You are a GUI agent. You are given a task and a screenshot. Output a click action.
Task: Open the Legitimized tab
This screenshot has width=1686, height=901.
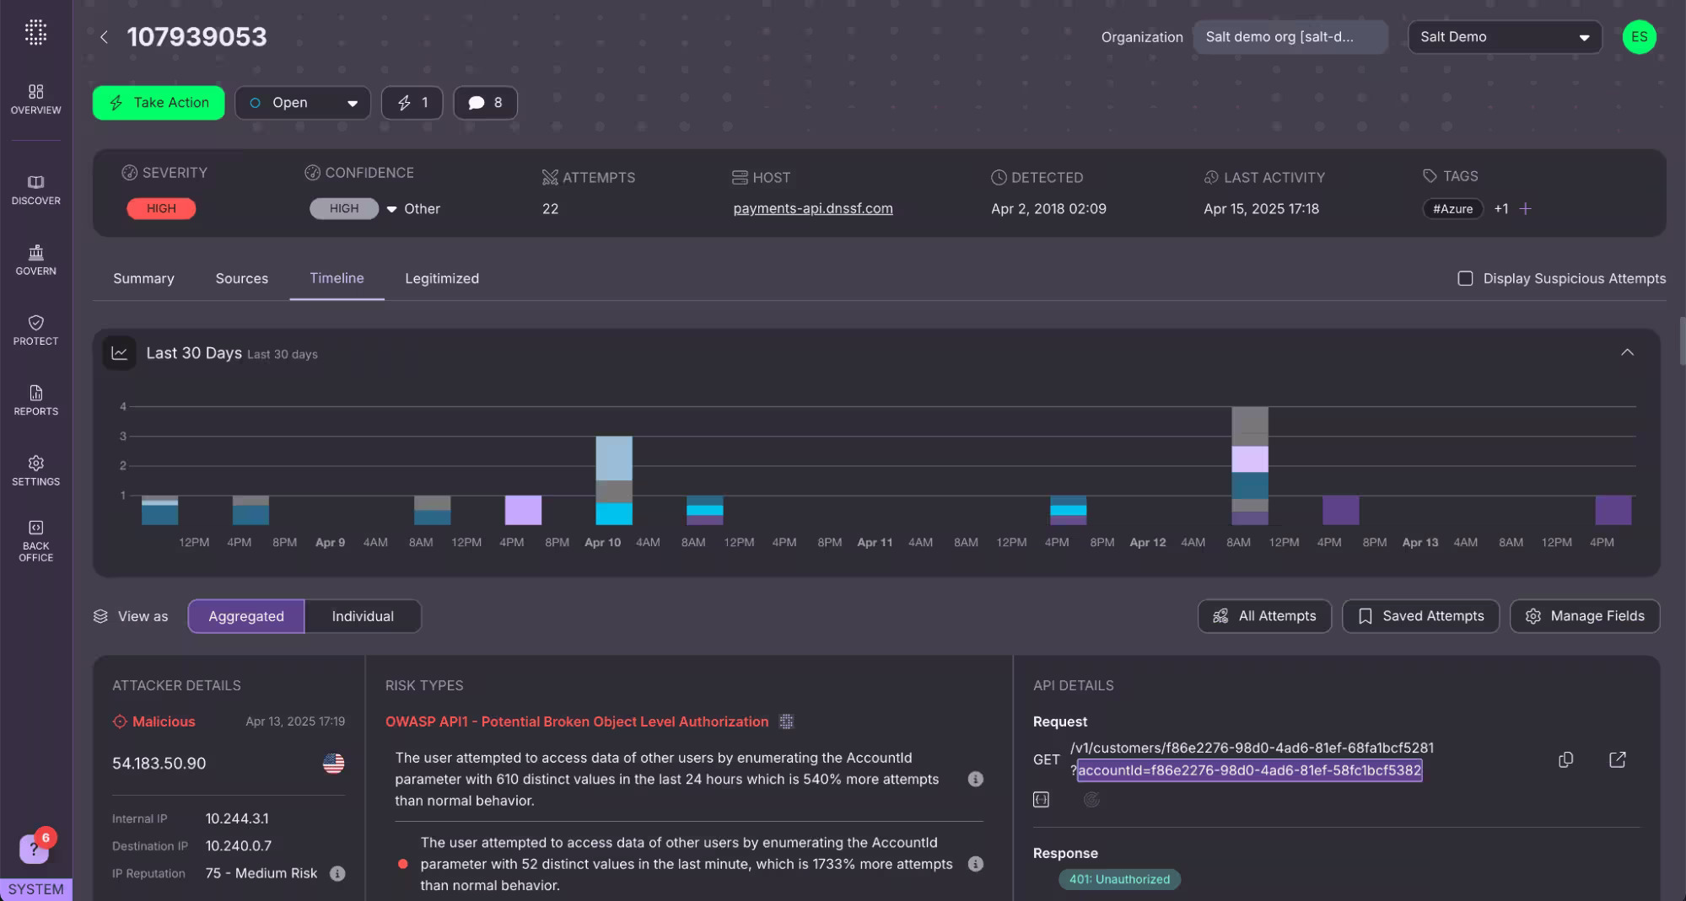[x=441, y=278]
